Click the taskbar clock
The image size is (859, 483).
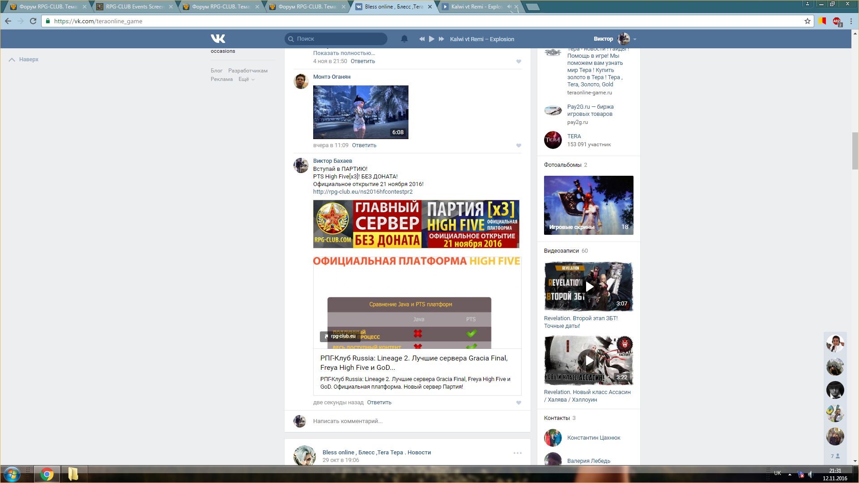(835, 475)
